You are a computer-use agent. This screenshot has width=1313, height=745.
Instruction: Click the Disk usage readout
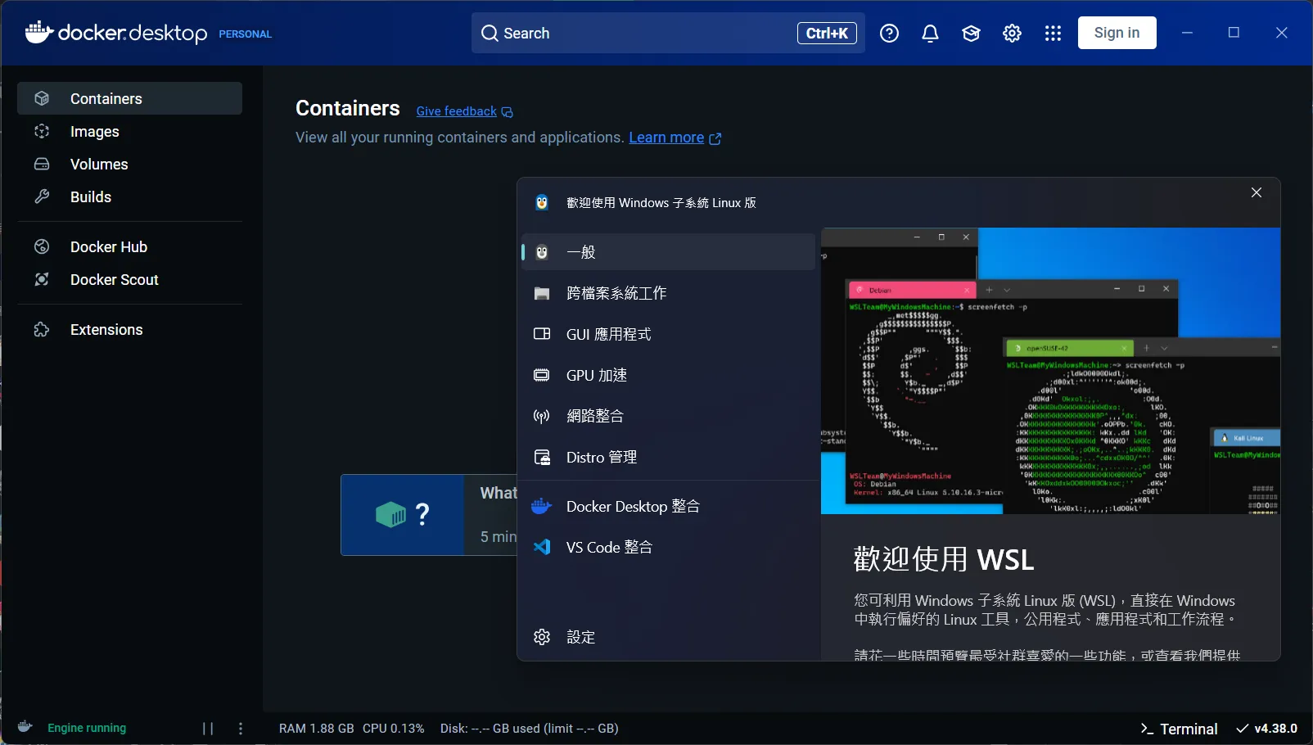[x=530, y=729]
